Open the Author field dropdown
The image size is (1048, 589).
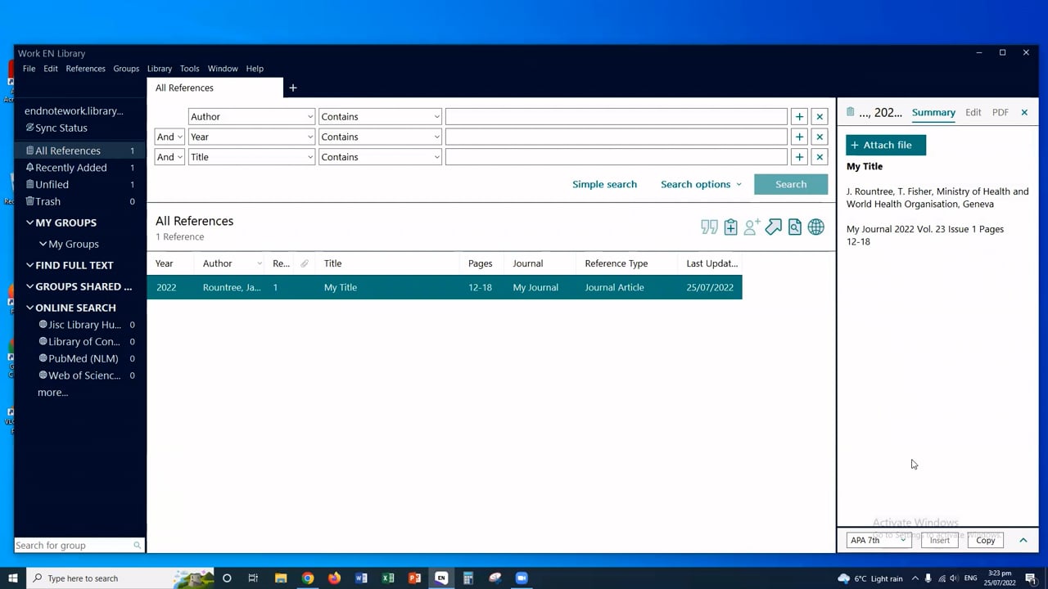point(251,117)
